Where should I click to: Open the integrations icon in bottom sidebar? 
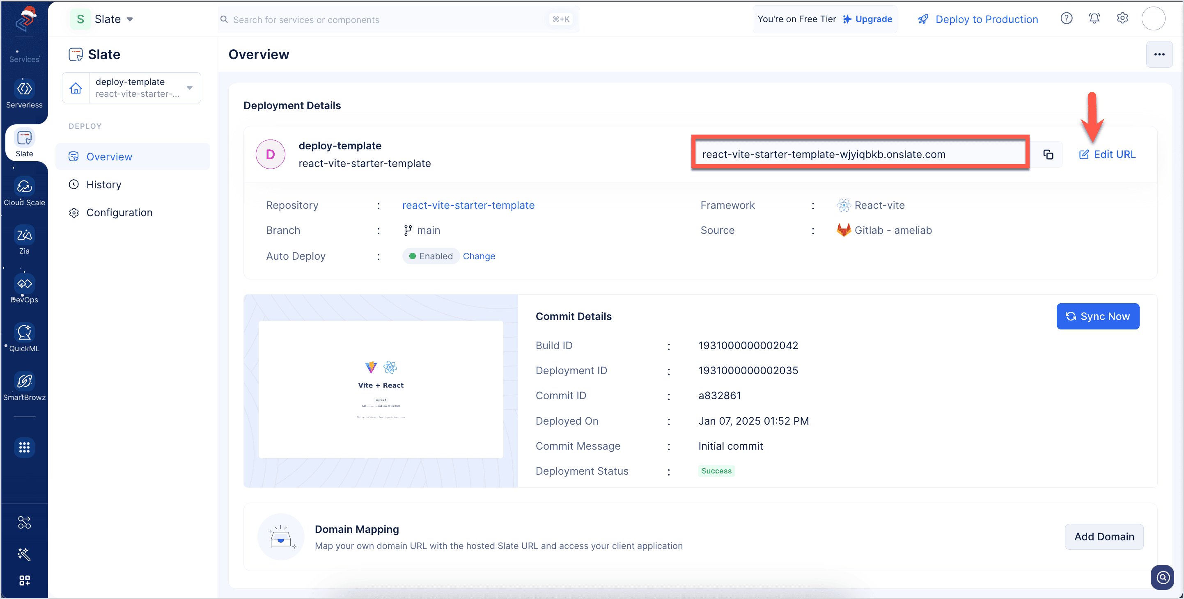(24, 522)
